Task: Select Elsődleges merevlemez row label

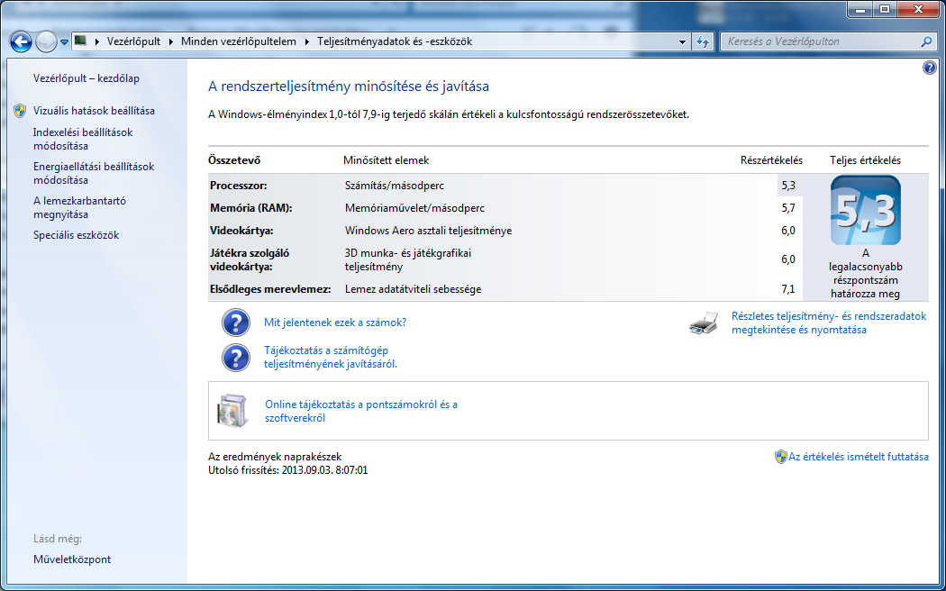Action: (x=270, y=289)
